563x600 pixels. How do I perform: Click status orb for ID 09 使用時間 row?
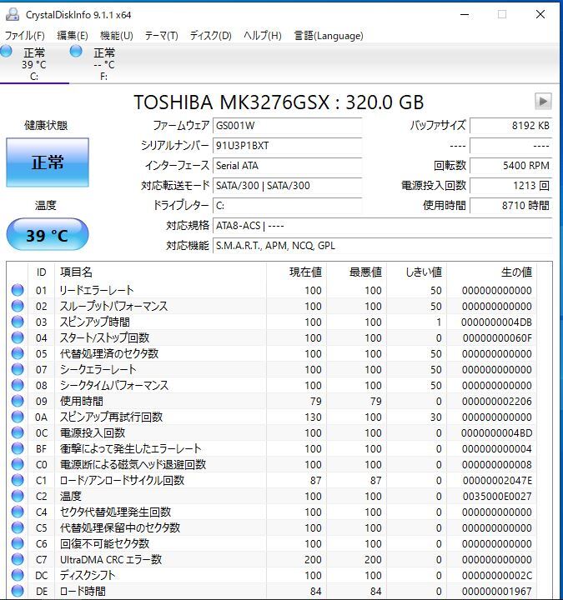pyautogui.click(x=18, y=401)
